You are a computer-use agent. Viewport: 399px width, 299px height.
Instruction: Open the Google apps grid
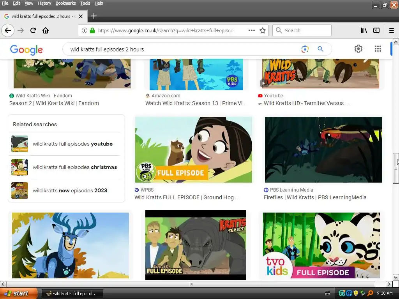[x=378, y=49]
